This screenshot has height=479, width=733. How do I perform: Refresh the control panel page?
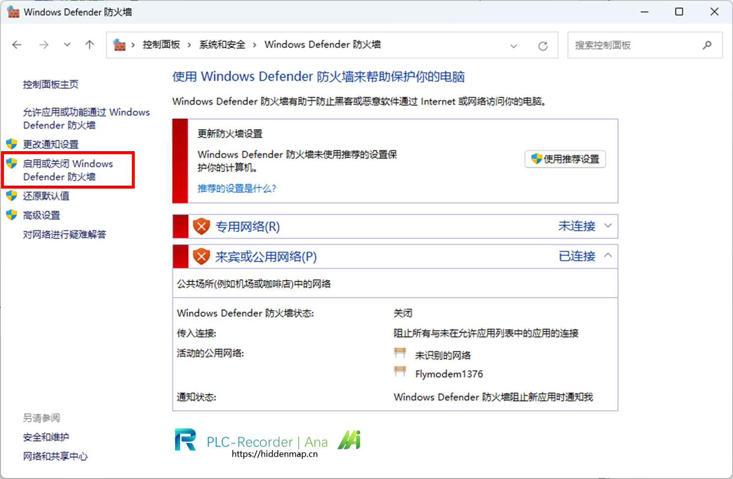point(543,46)
